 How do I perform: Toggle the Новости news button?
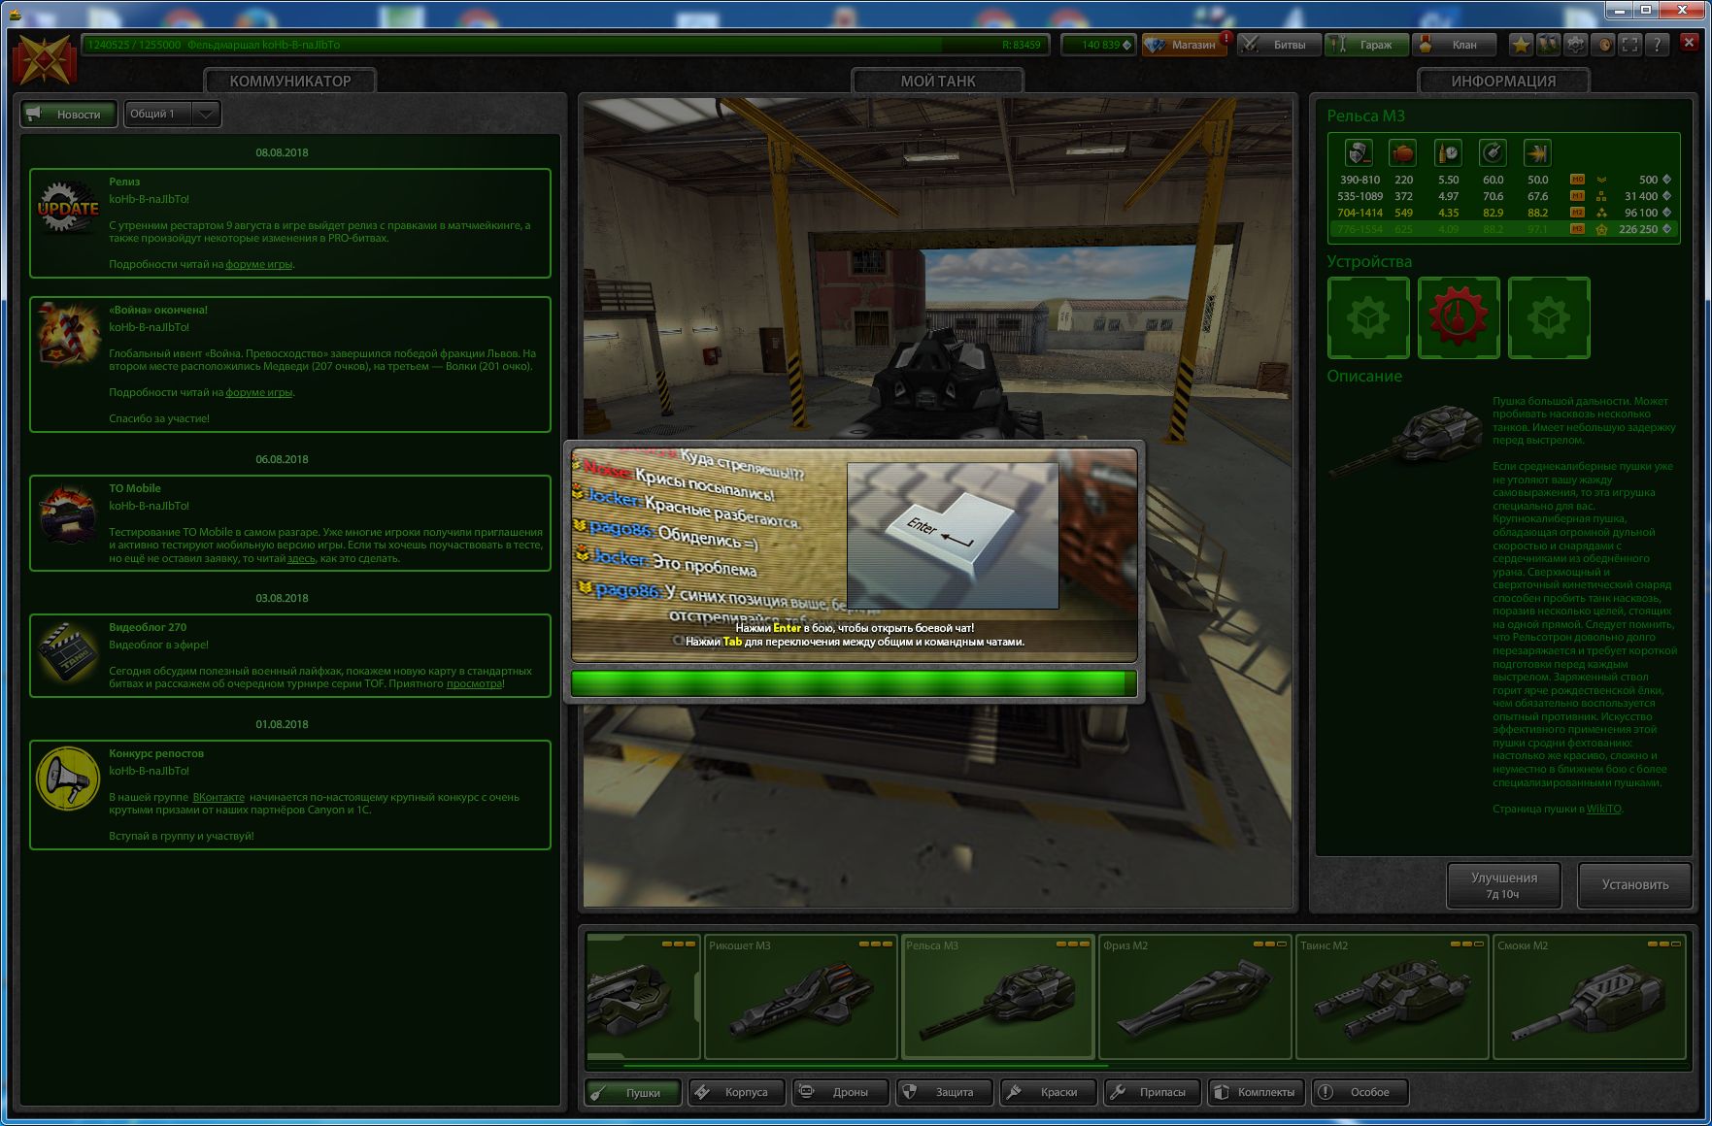coord(69,115)
